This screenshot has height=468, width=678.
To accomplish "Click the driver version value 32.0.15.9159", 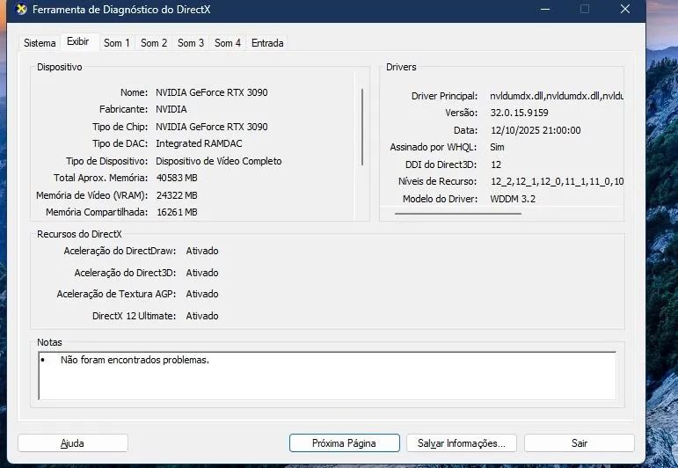I will pos(519,113).
